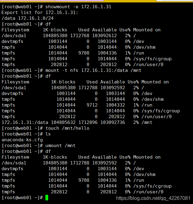Click the 'touch /mnt/hello' command line
Screen dimensions: 193x204
pos(45,128)
